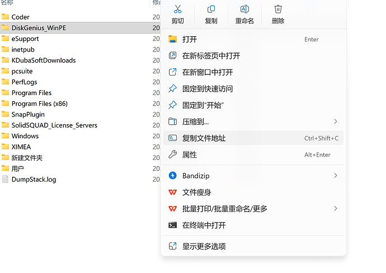Select the PerfLogs folder
Viewport: 386px width, 273px height.
point(24,82)
